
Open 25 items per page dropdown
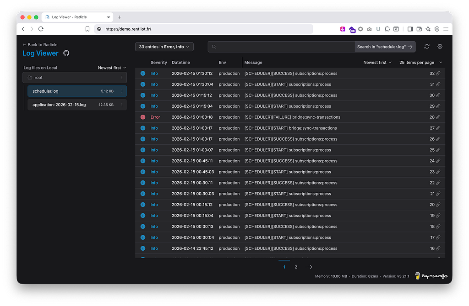point(420,62)
